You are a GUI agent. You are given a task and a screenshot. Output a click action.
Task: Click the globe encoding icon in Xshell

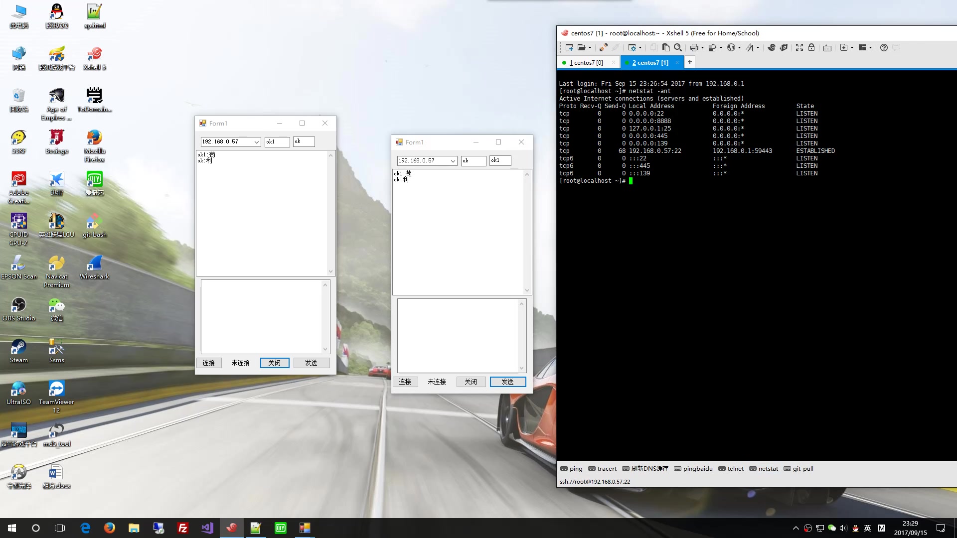[731, 48]
